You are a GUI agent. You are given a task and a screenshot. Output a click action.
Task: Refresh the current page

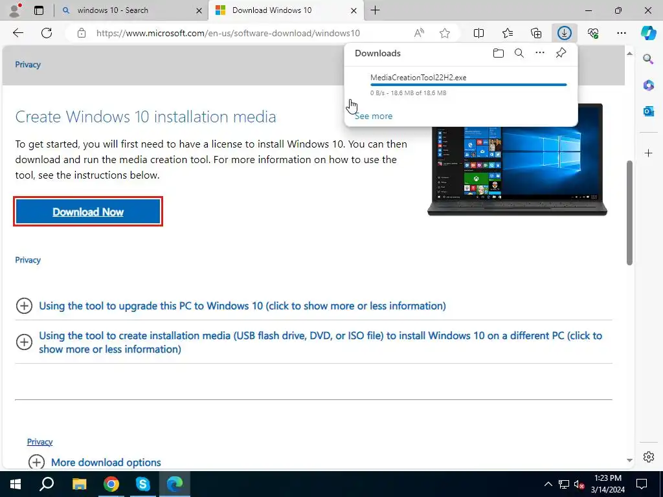47,33
